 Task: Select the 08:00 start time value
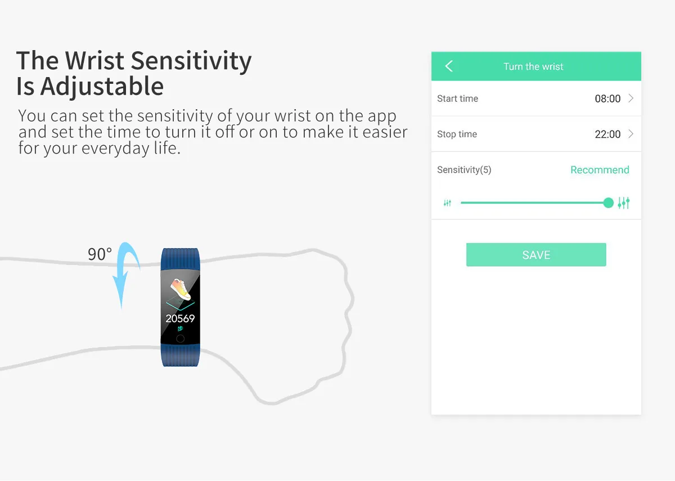click(607, 98)
